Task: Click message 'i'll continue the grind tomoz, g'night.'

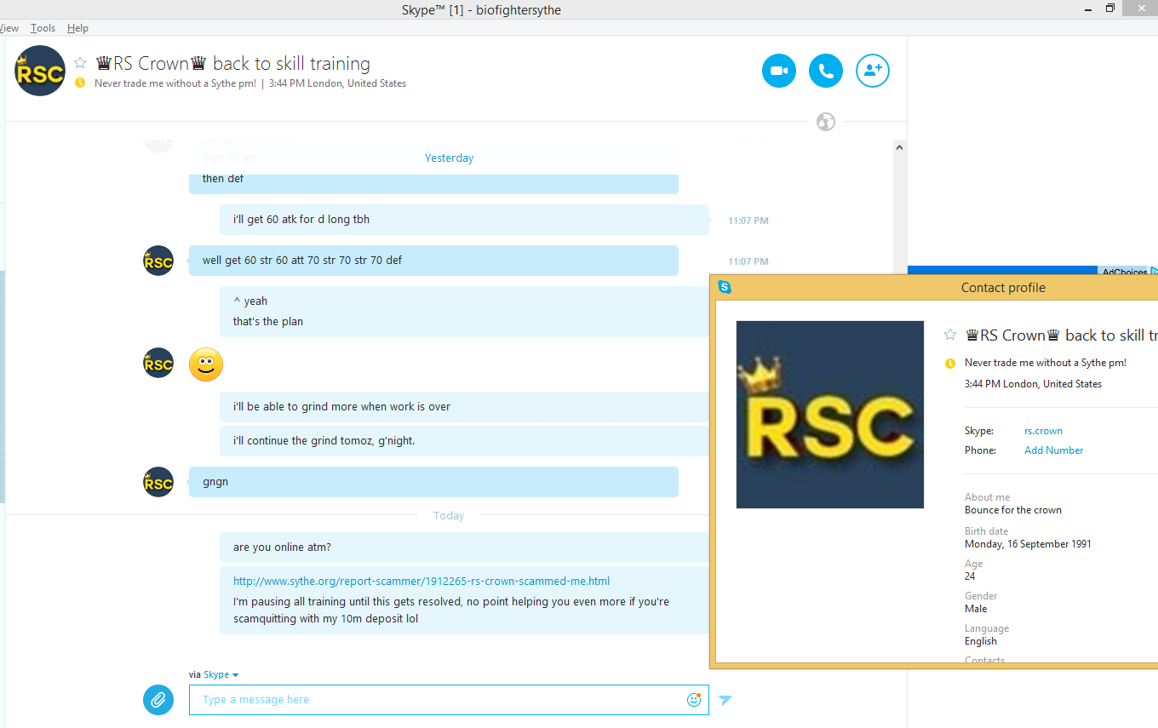Action: pos(464,441)
